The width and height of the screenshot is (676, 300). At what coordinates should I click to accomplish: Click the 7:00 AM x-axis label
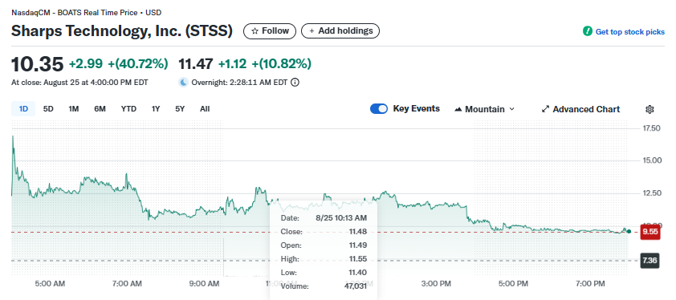(x=127, y=284)
